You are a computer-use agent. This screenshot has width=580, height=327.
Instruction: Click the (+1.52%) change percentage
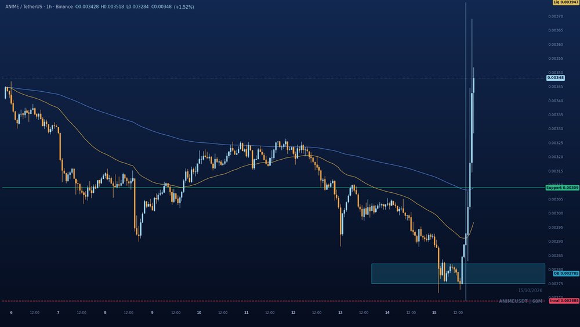[184, 6]
